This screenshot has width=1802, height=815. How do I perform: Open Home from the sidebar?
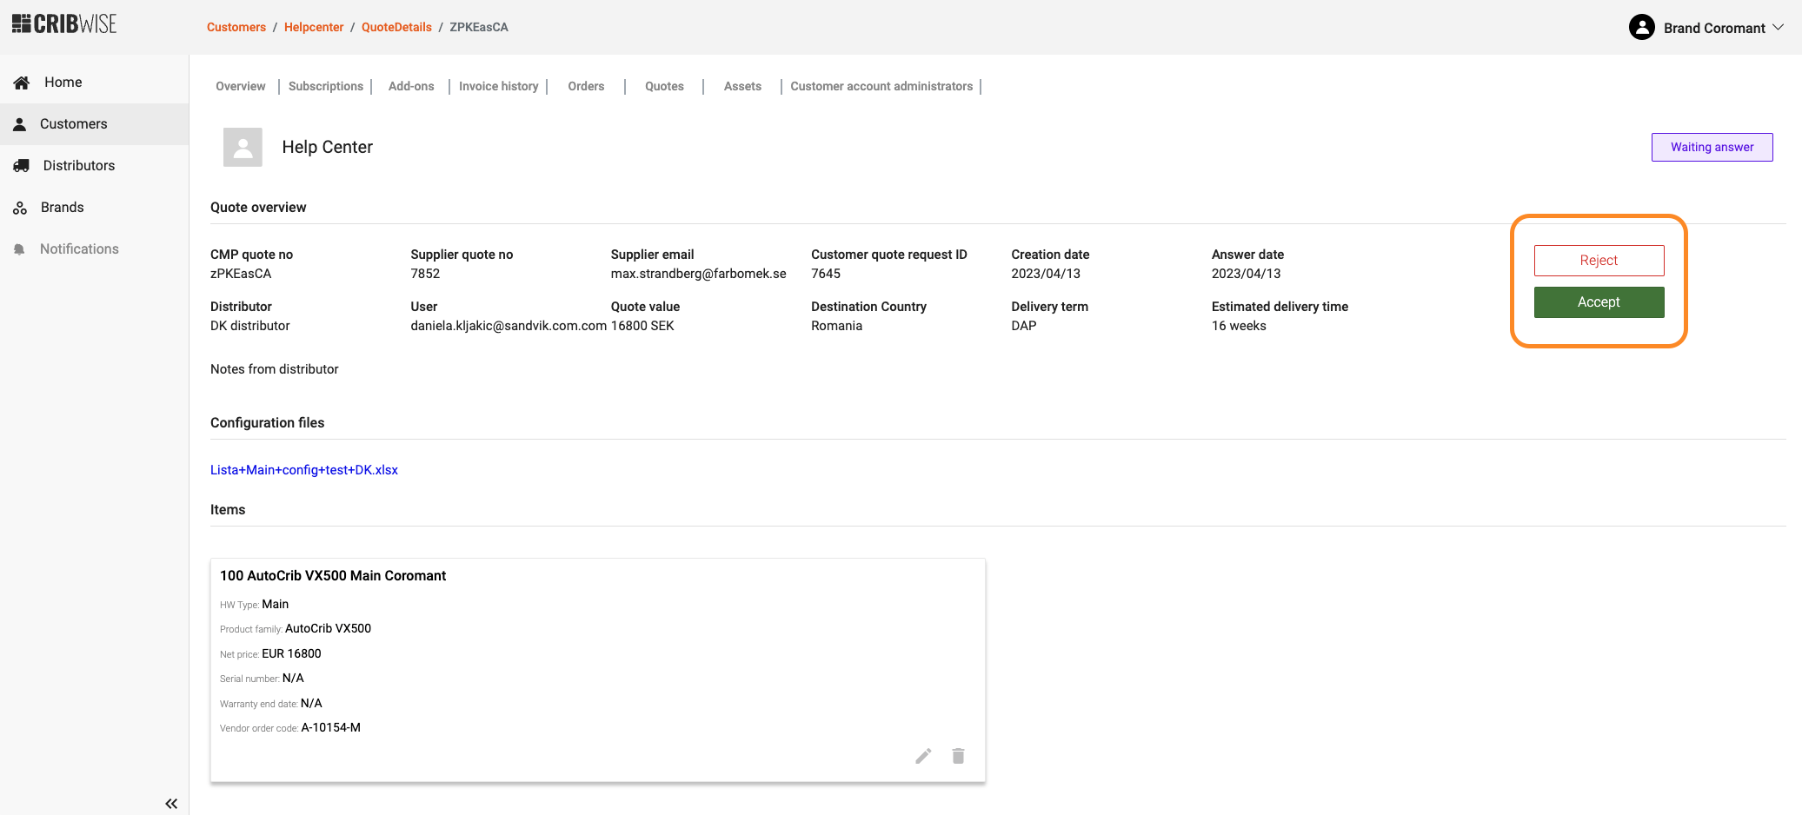coord(63,83)
